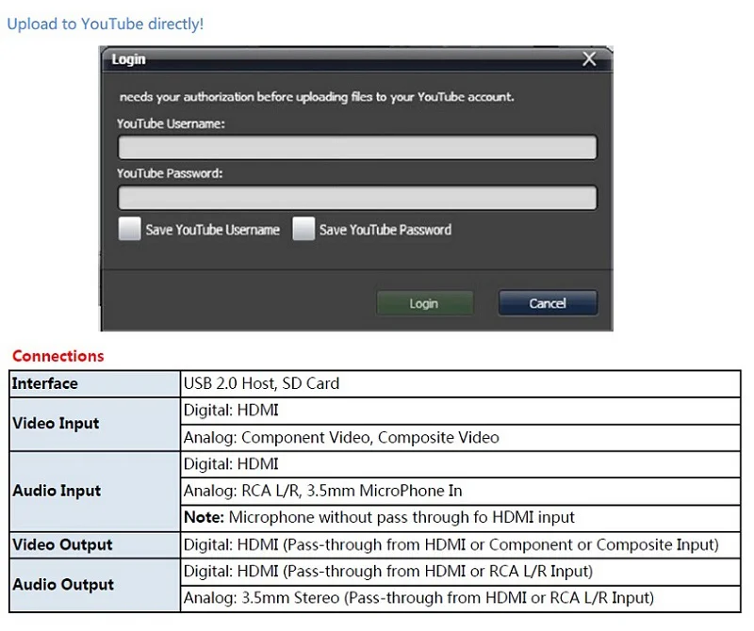The image size is (754, 631).
Task: Click 'Digital: HDMI' in the Video Input row
Action: tap(460, 411)
